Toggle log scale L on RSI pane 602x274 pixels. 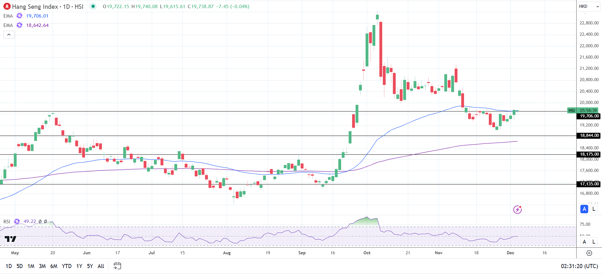coord(594,241)
